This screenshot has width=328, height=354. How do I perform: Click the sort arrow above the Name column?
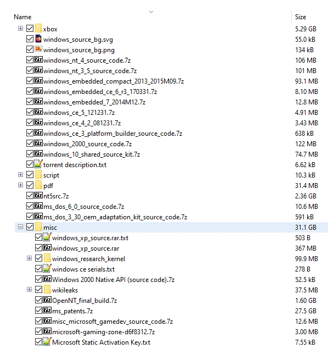(151, 12)
